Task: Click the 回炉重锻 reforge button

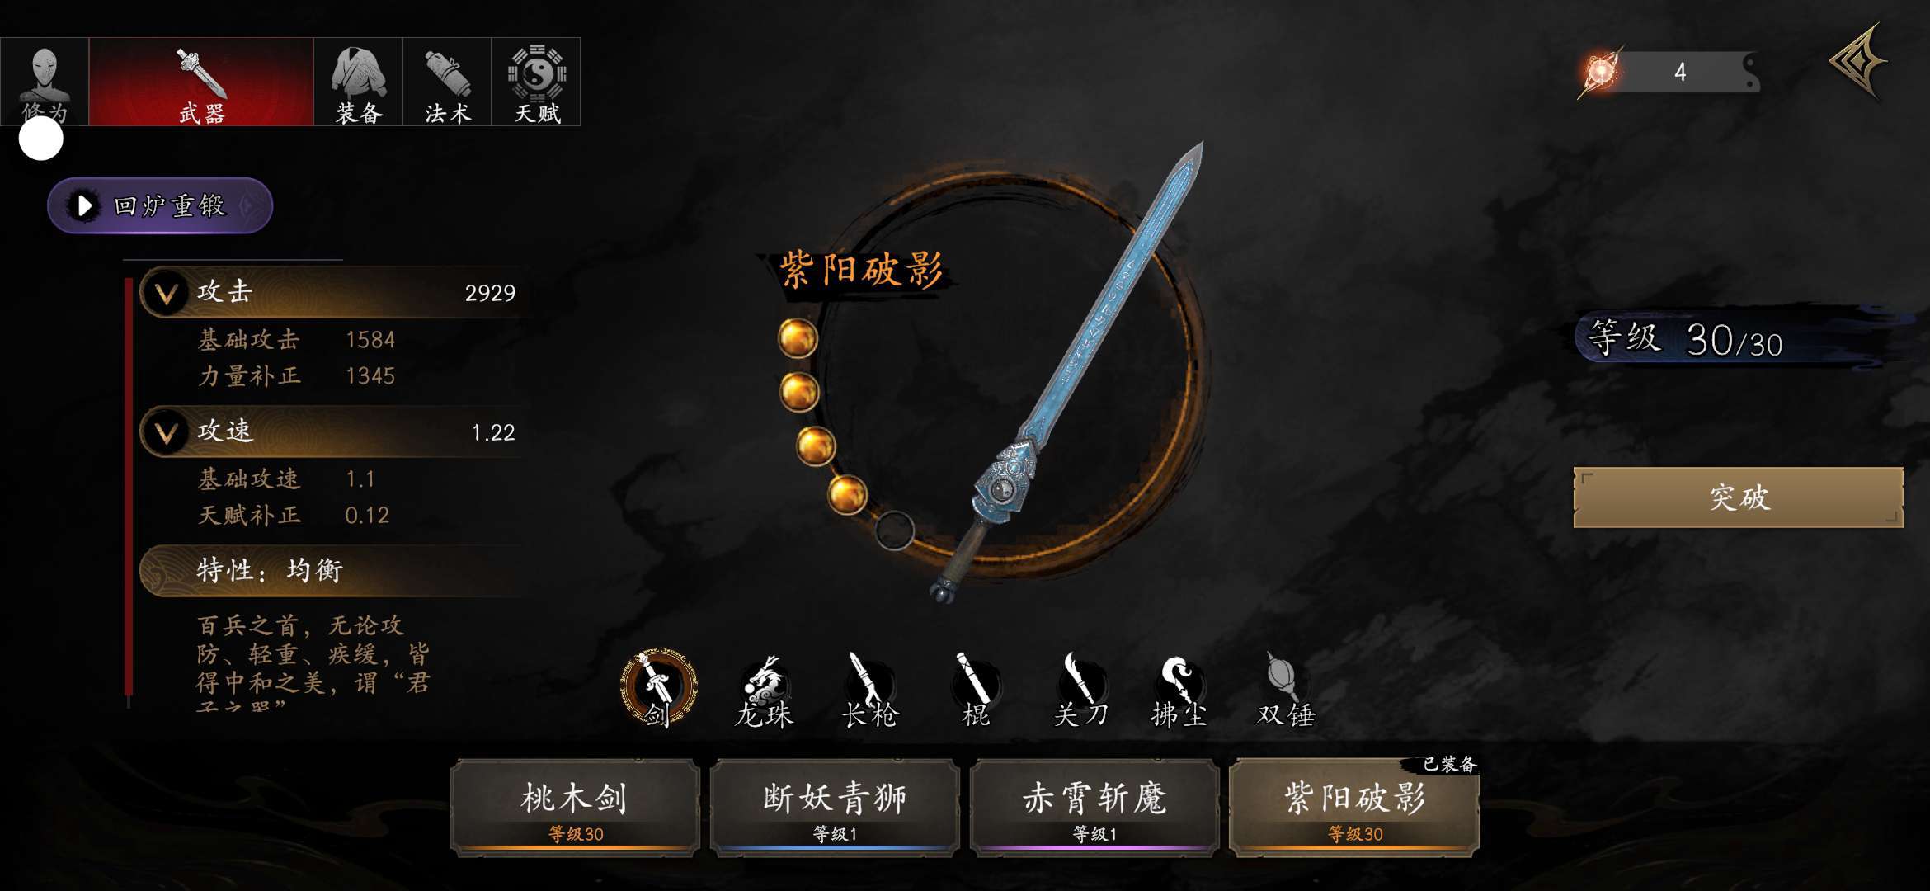Action: coord(160,205)
